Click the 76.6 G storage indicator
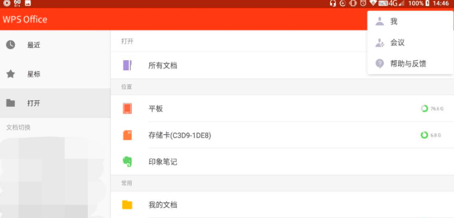454x218 pixels. click(432, 108)
